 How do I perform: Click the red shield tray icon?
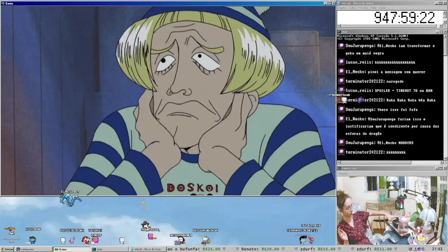[x=411, y=249]
